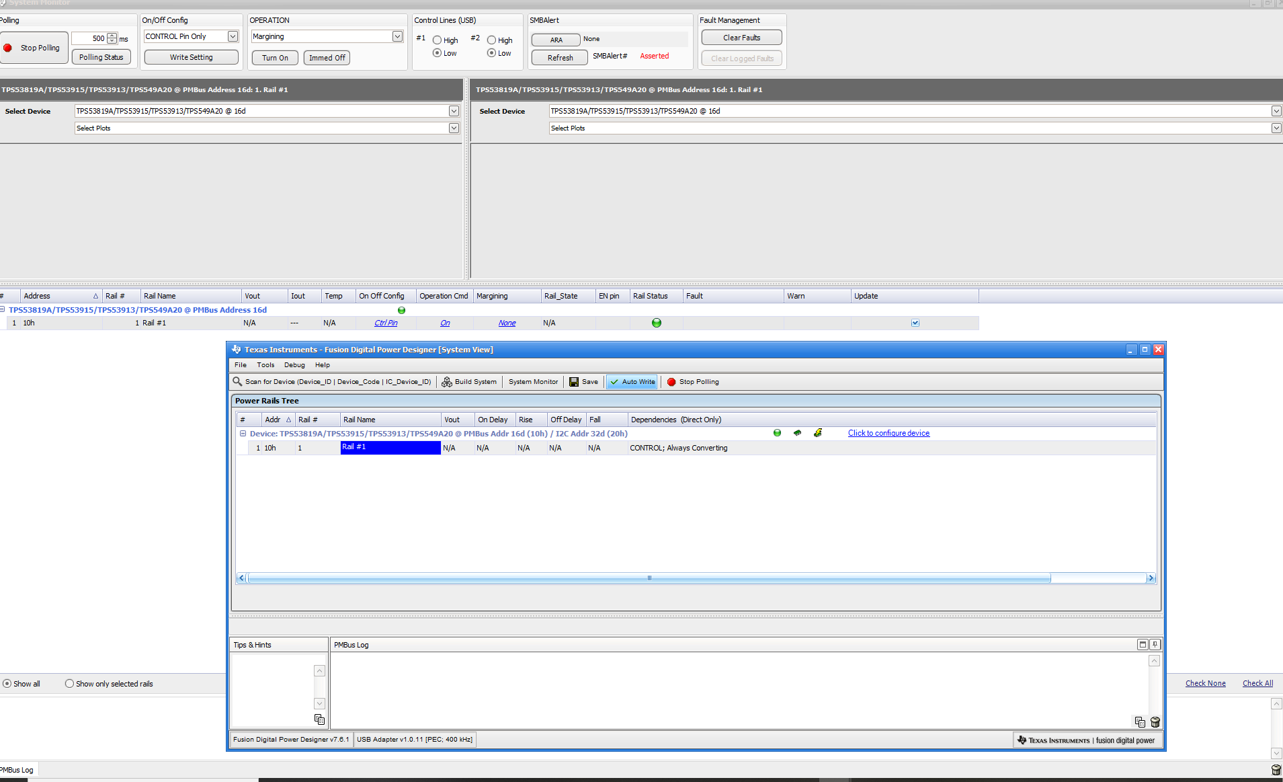Select Low for control line #2
The width and height of the screenshot is (1283, 782).
click(491, 53)
